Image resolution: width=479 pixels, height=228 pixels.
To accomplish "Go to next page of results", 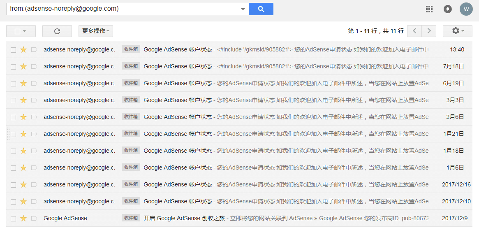I will coord(429,31).
